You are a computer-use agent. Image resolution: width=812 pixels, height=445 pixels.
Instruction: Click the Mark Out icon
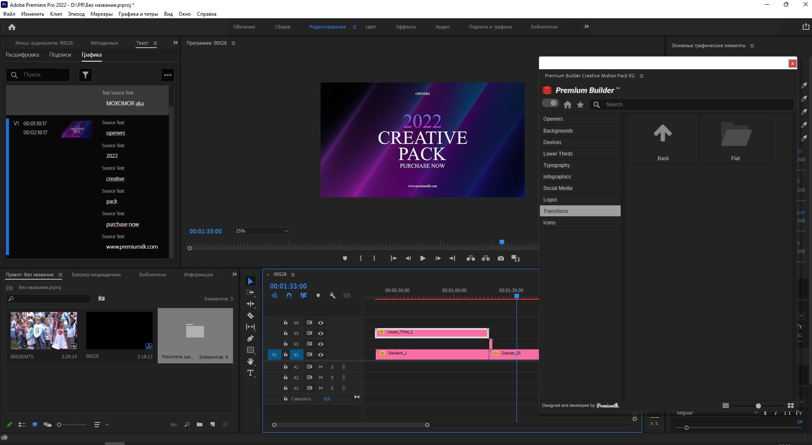point(374,258)
